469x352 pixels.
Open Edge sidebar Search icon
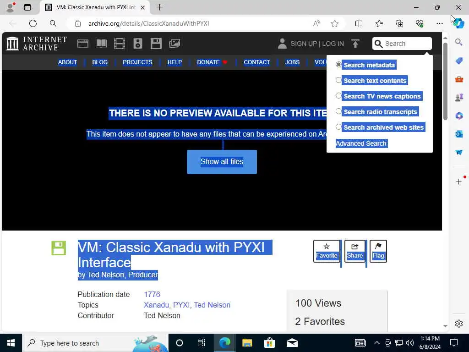click(x=459, y=42)
